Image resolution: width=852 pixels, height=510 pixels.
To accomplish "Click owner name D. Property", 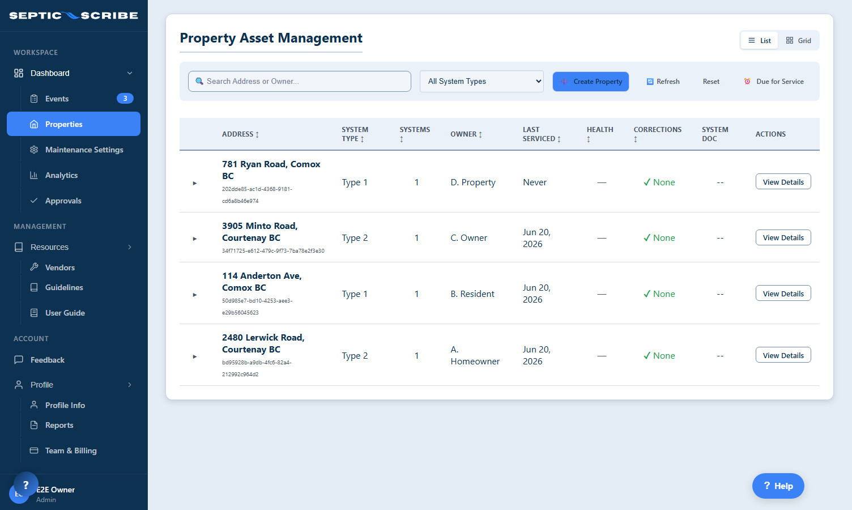I will pyautogui.click(x=473, y=182).
